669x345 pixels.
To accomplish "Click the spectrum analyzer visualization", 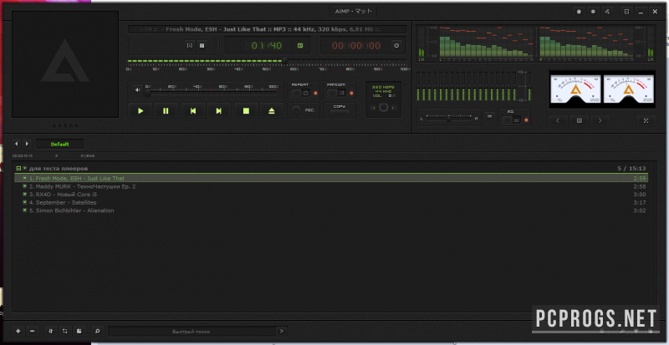I will click(536, 42).
